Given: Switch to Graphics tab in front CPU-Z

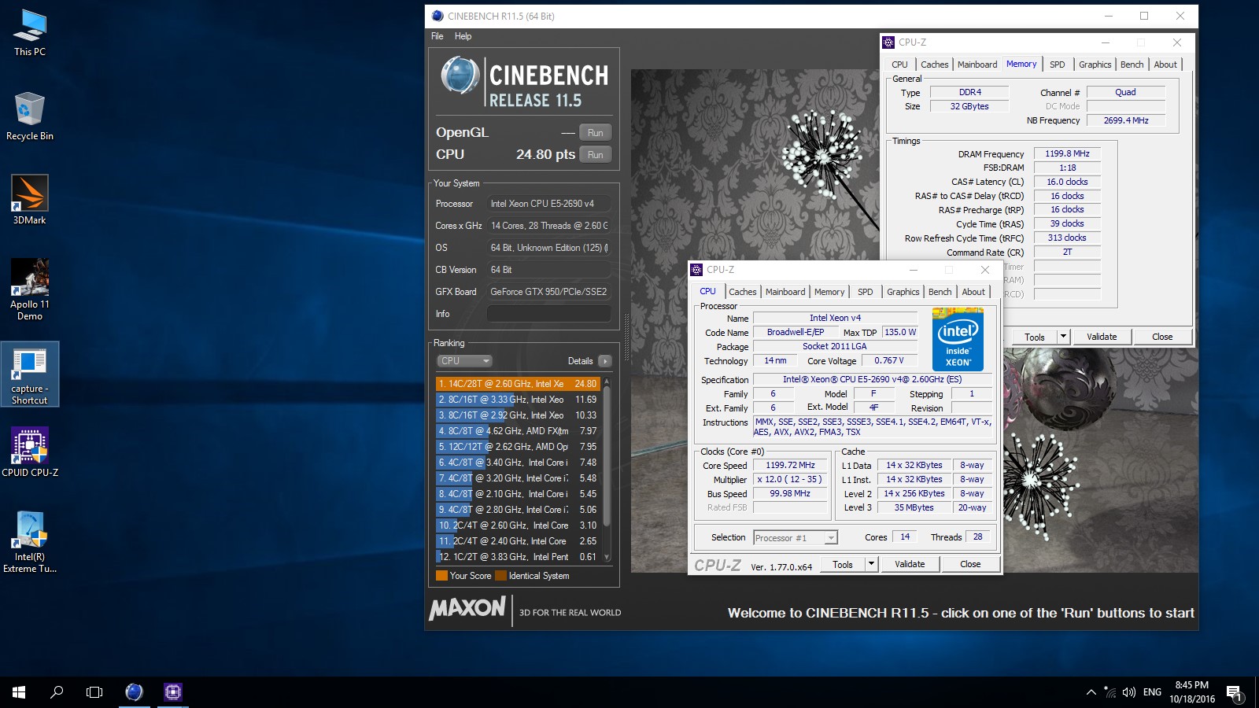Looking at the screenshot, I should (903, 292).
